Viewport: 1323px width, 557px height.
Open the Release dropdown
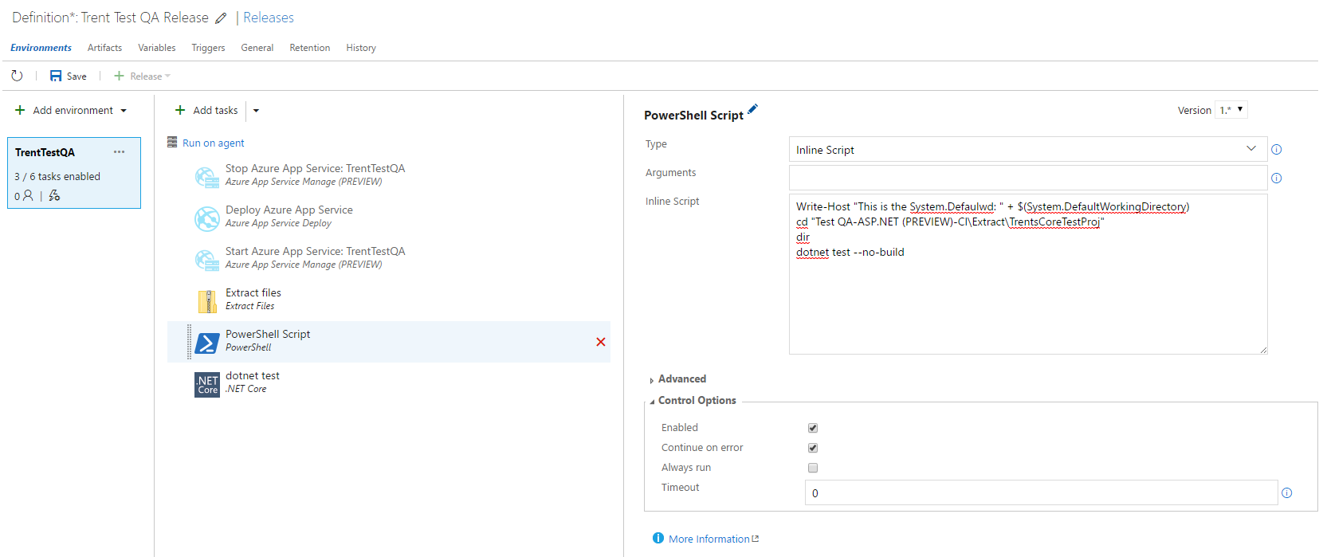pyautogui.click(x=167, y=76)
